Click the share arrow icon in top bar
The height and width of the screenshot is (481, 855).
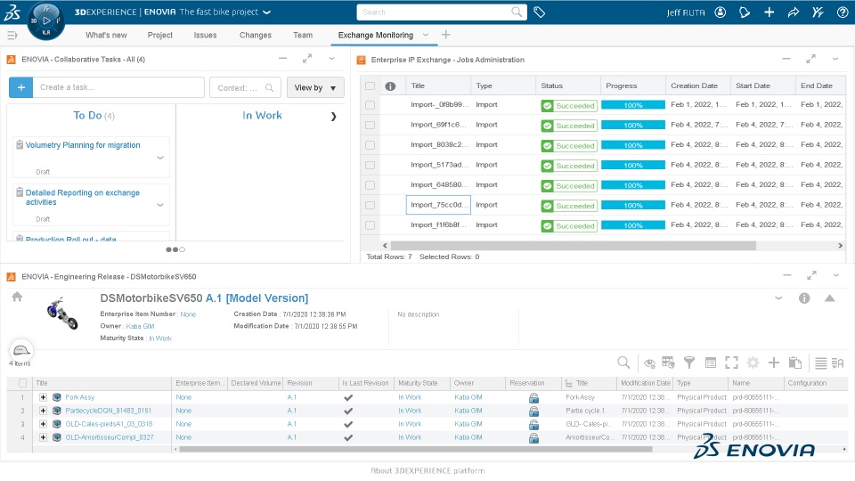pos(794,12)
